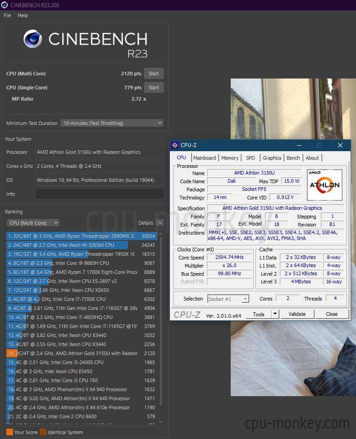Click AMD Athlon logo in CPU-Z

[324, 185]
